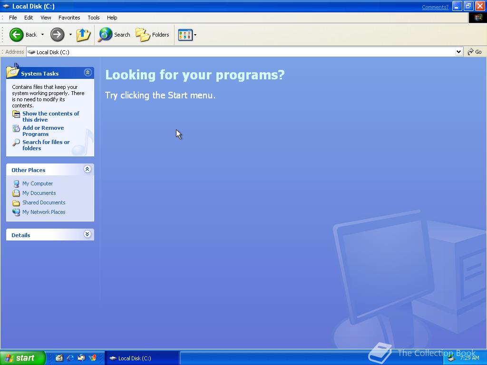Open the Favorites menu
The image size is (487, 365).
click(x=69, y=18)
